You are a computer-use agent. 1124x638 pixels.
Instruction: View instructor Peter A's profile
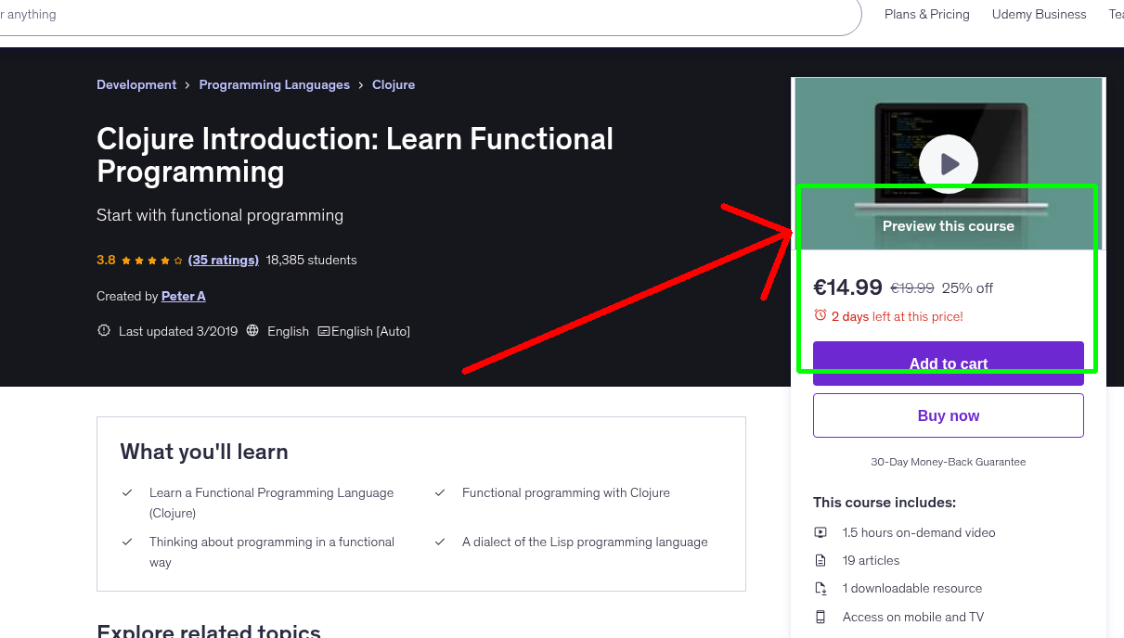pyautogui.click(x=183, y=295)
